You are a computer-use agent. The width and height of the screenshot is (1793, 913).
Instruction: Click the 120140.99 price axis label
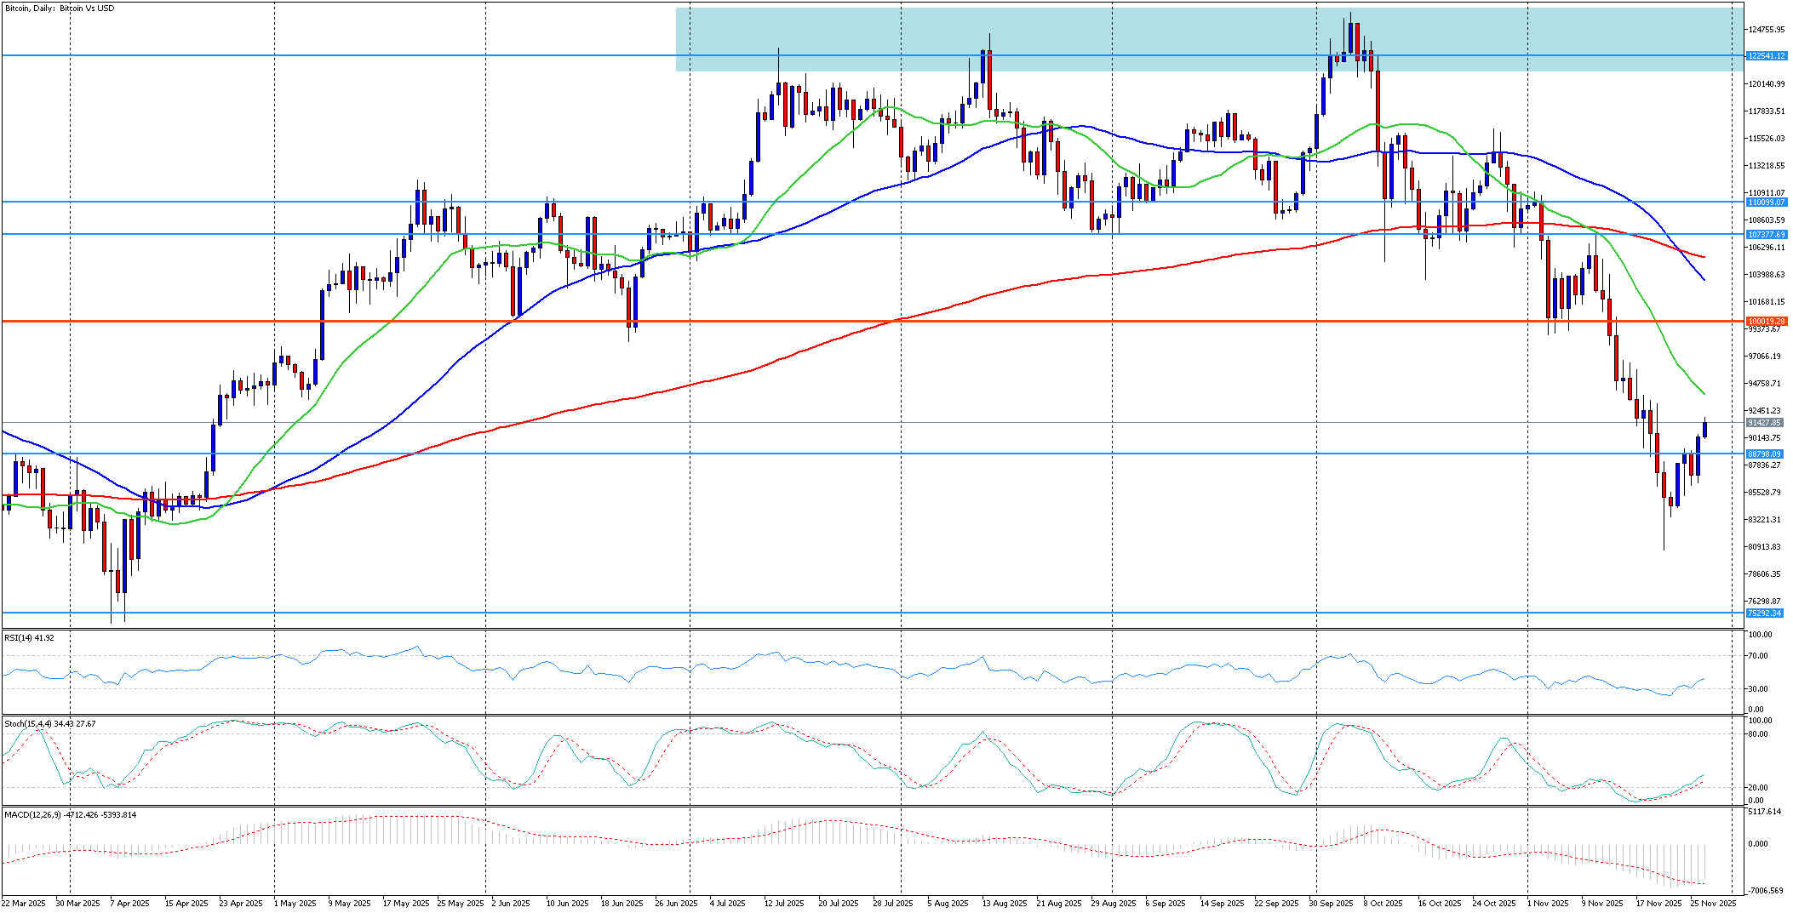click(x=1766, y=83)
